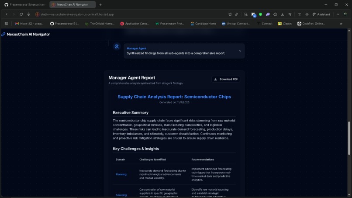Click the Recommendations column header
The height and width of the screenshot is (198, 352).
pyautogui.click(x=203, y=160)
